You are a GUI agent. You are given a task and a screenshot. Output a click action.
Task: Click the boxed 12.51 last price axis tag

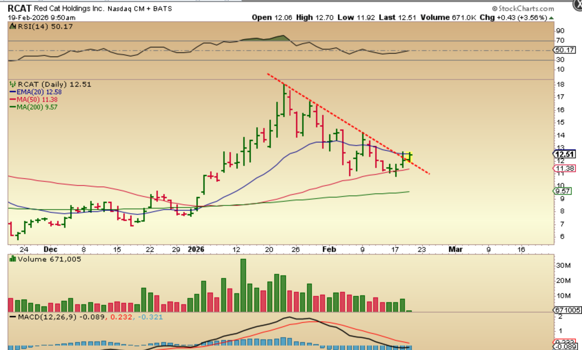(564, 154)
